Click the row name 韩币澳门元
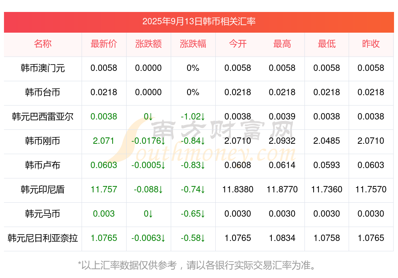This screenshot has height=278, width=398. pyautogui.click(x=43, y=68)
